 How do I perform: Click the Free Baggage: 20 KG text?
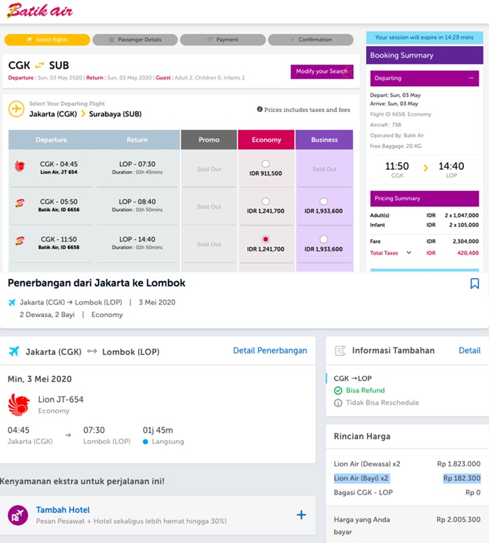pos(396,146)
